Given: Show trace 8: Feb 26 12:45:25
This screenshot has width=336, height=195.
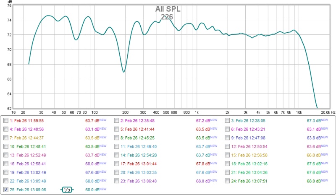Looking at the screenshot, I should 117,138.
